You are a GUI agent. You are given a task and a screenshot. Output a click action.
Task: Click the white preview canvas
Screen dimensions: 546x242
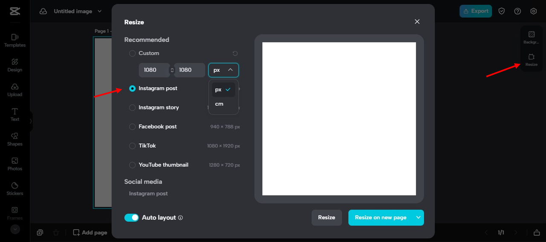[x=339, y=119]
